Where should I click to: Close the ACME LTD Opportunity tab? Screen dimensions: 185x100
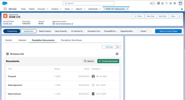pos(127,9)
